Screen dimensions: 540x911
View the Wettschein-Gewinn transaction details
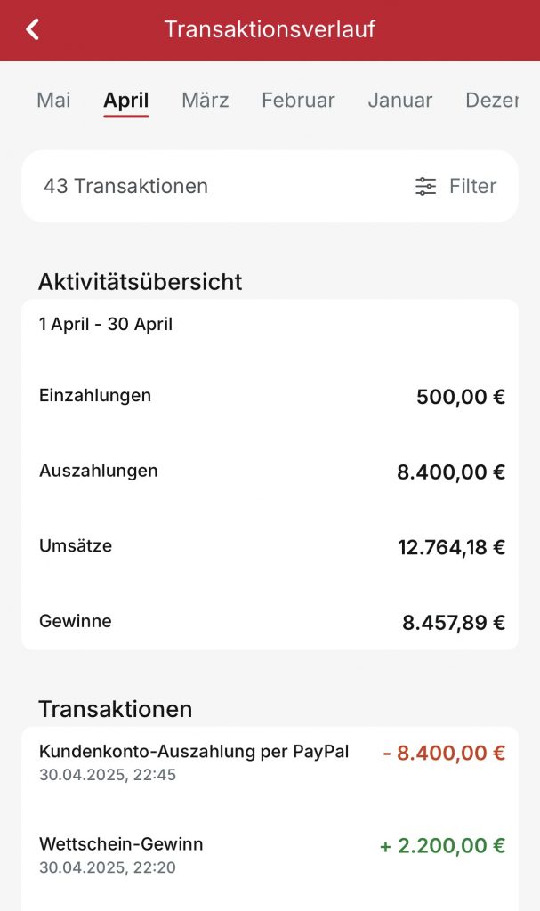270,854
